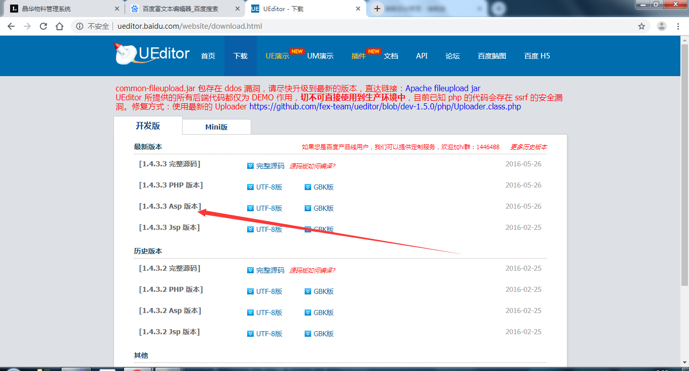The image size is (689, 371).
Task: Download 1.4.3.3 Jsp UTF-8版
Action: (x=269, y=229)
